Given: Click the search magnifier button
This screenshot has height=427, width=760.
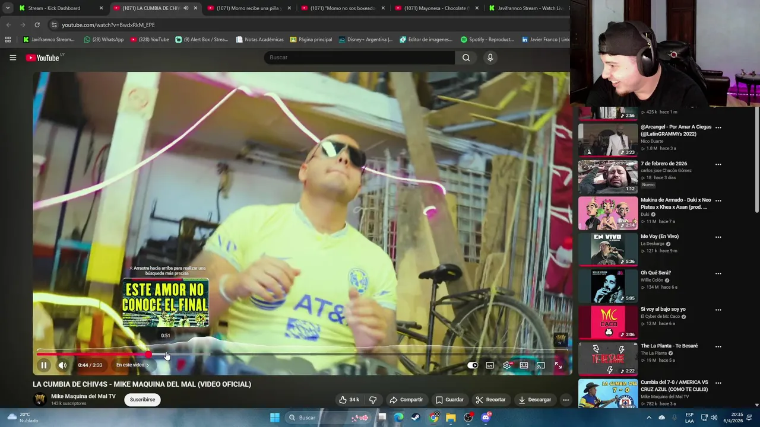Looking at the screenshot, I should point(466,58).
